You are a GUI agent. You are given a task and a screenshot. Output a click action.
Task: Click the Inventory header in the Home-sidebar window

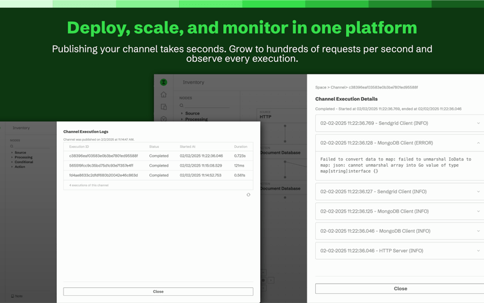coord(193,82)
